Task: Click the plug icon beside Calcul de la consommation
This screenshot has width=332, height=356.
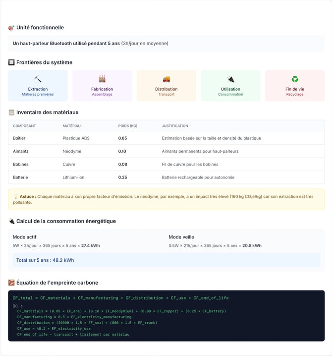Action: [x=11, y=221]
